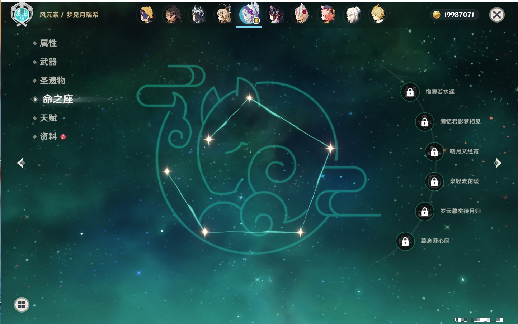This screenshot has height=324, width=518.
Task: Select the silver-haired character with red rose
Action: [301, 15]
